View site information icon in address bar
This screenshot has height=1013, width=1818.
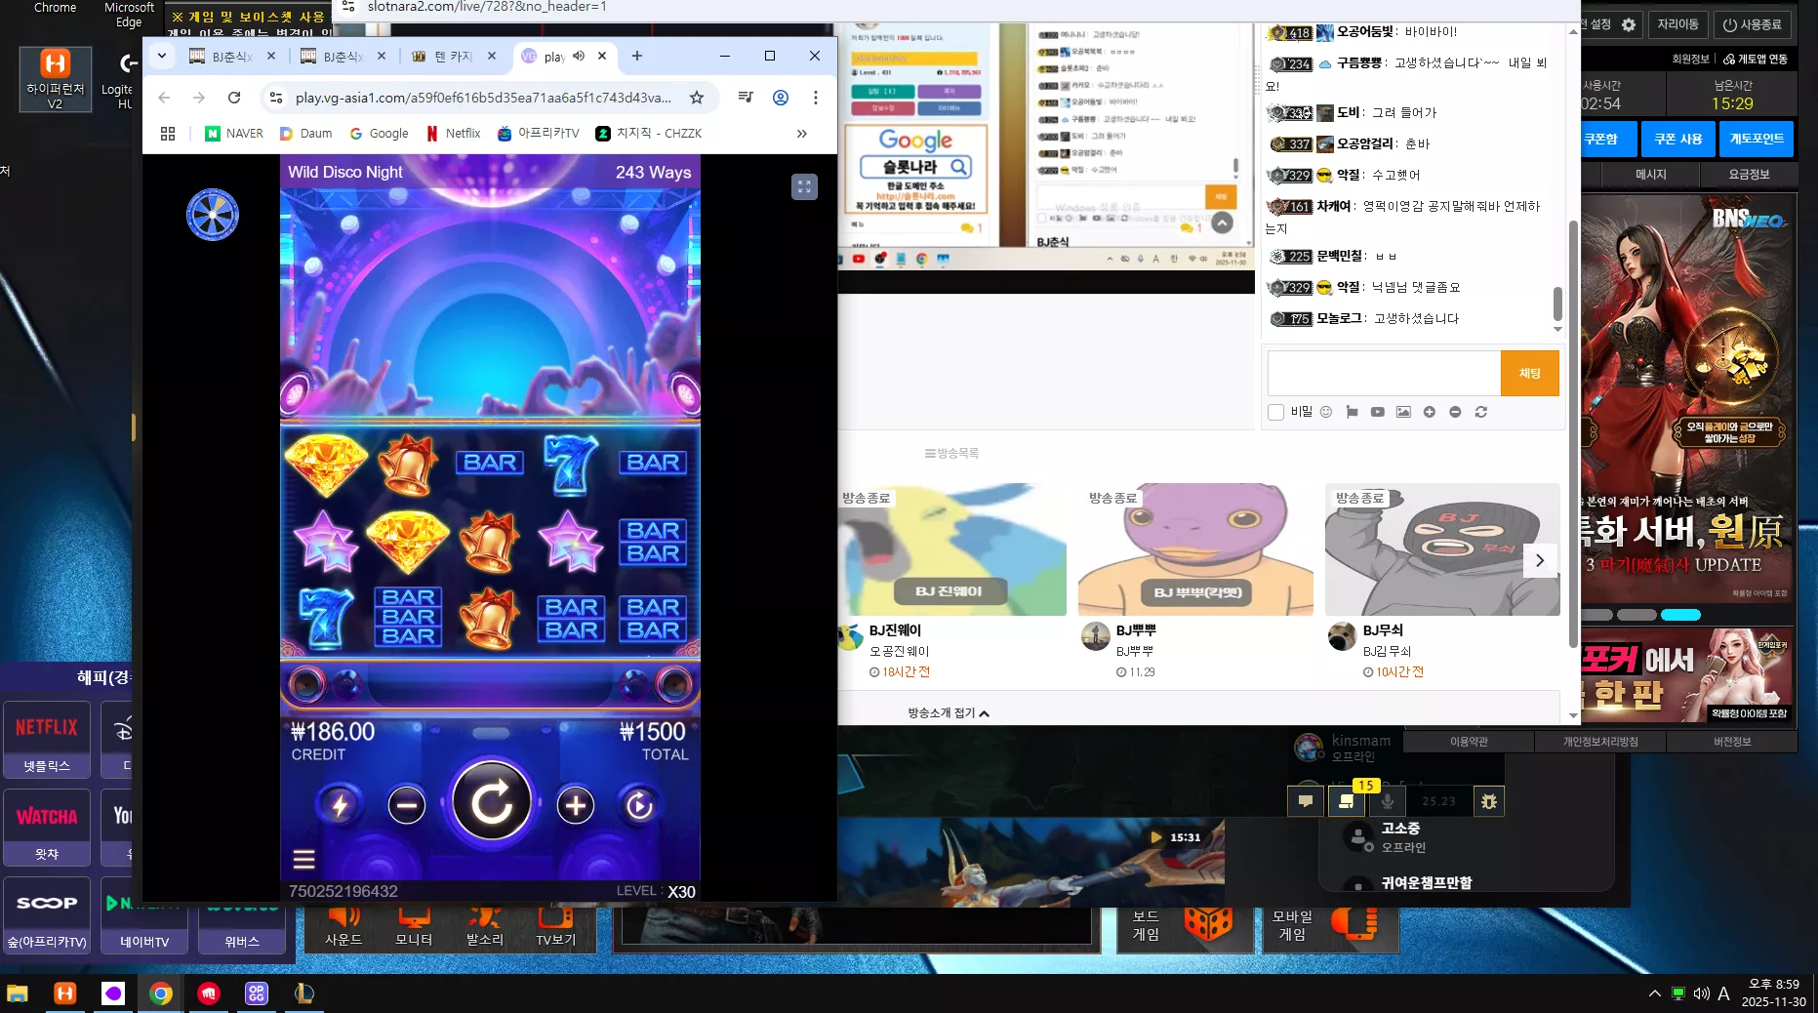[276, 98]
